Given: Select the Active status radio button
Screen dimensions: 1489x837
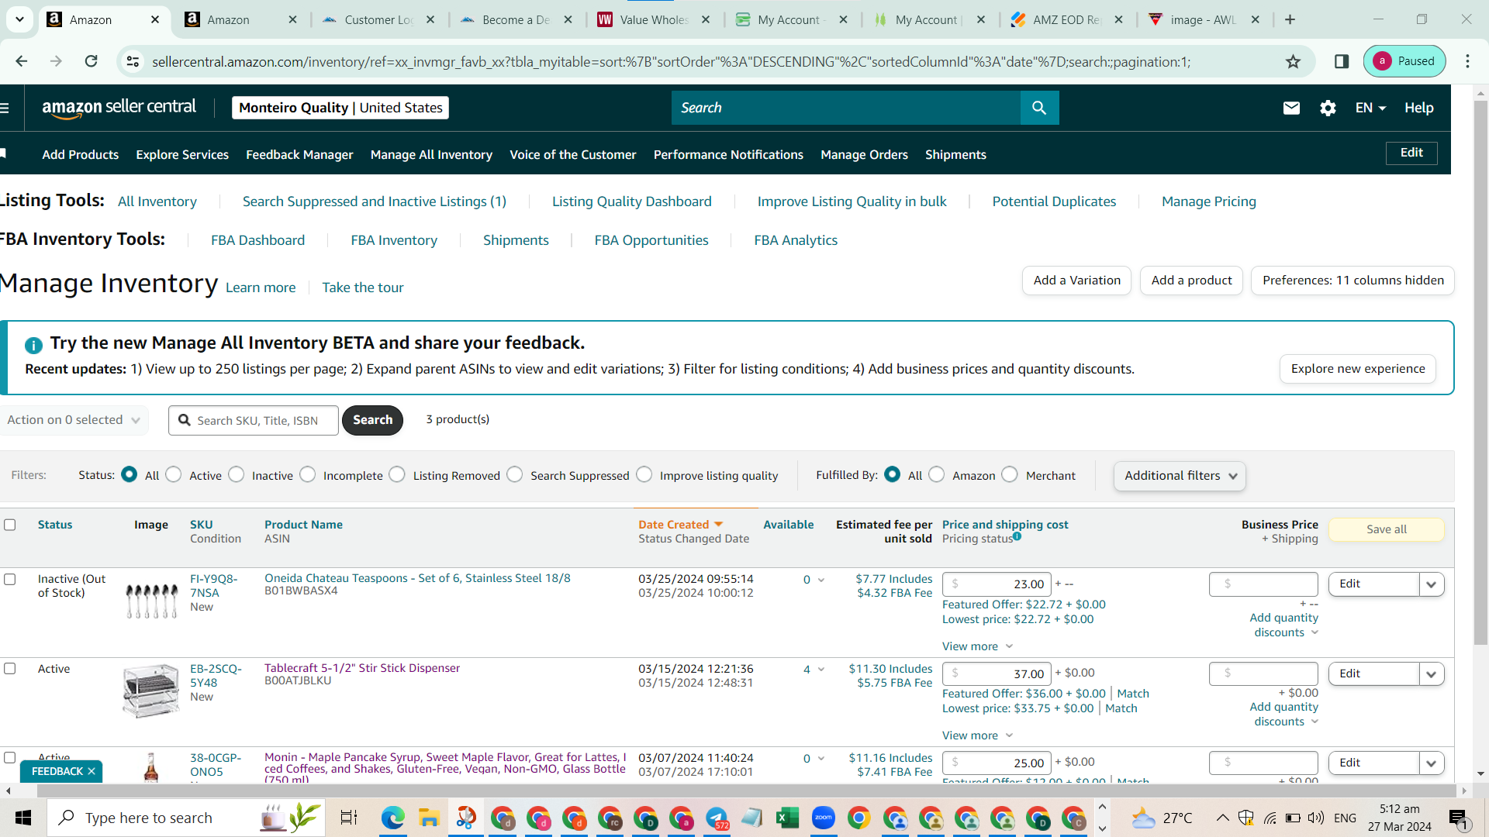Looking at the screenshot, I should coord(174,474).
